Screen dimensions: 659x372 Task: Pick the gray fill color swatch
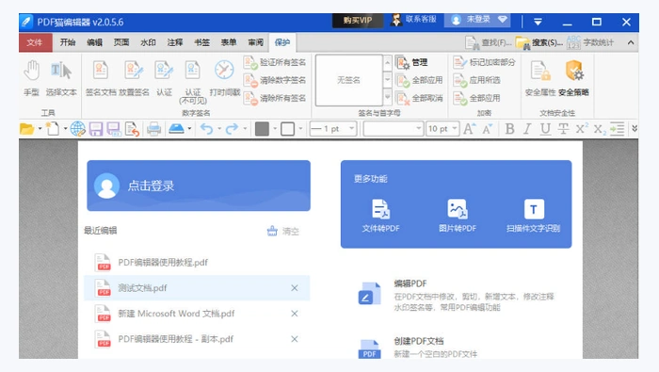[262, 129]
